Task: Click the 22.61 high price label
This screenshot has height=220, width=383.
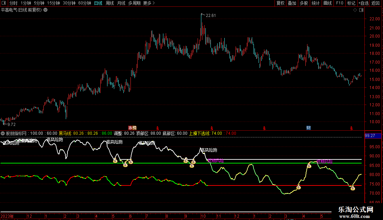Action: click(211, 16)
